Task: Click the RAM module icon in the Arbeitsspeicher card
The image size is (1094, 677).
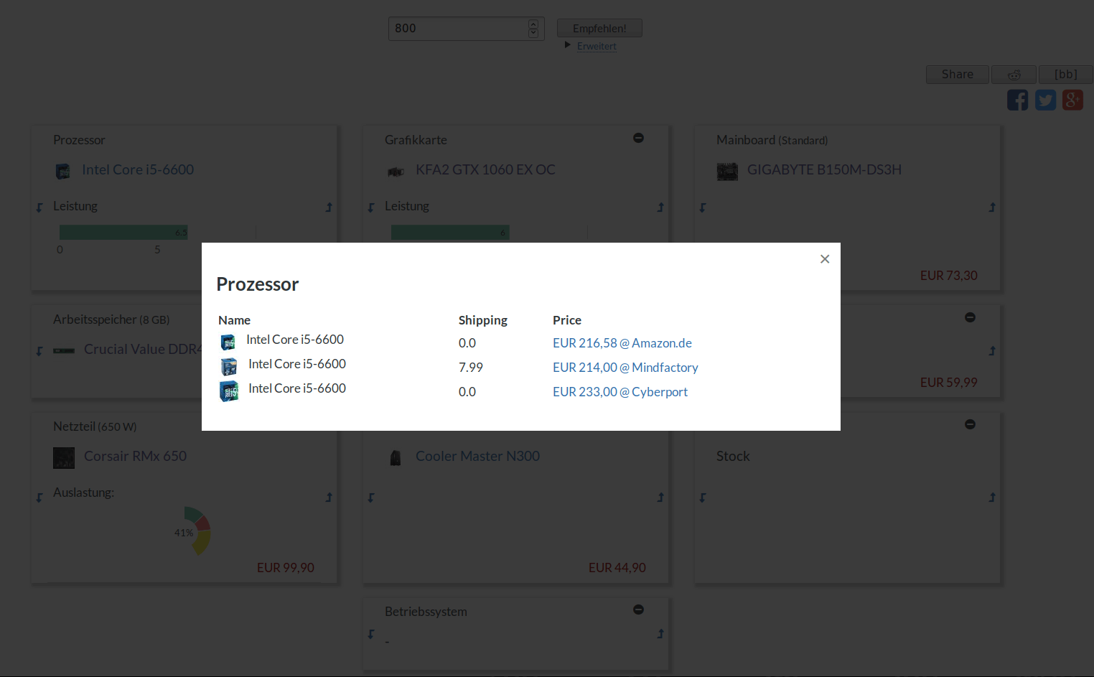Action: [x=64, y=351]
